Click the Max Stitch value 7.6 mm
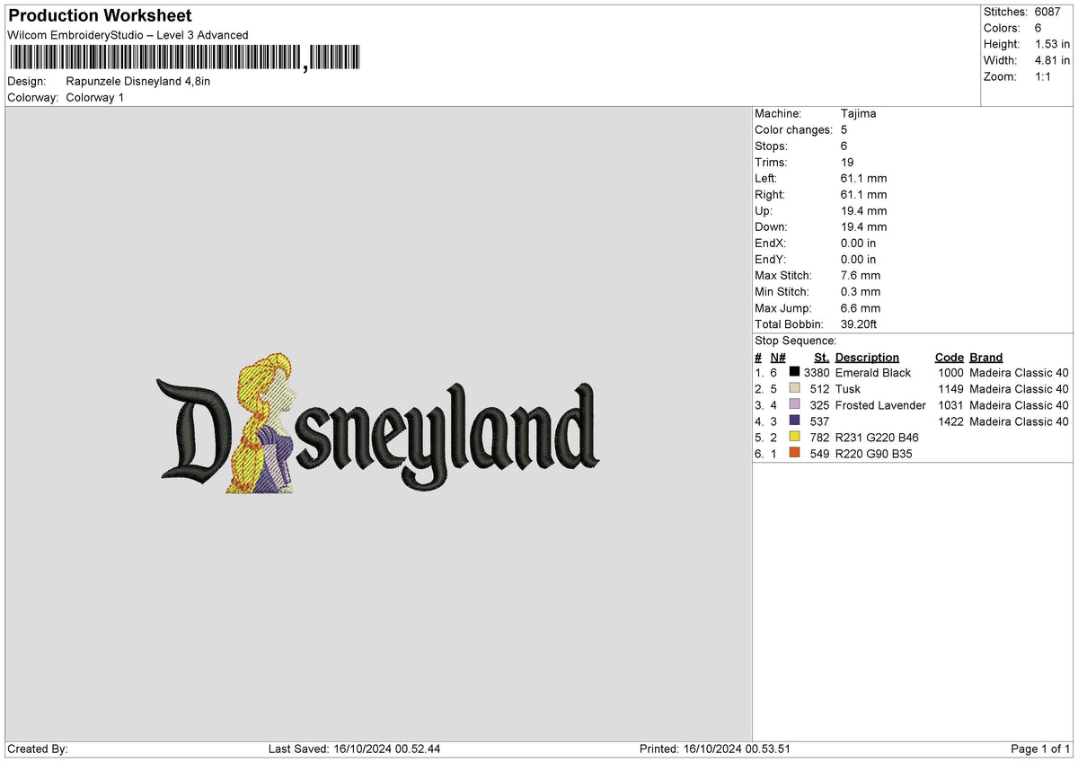Screen dimensions: 1078x762 click(x=861, y=275)
